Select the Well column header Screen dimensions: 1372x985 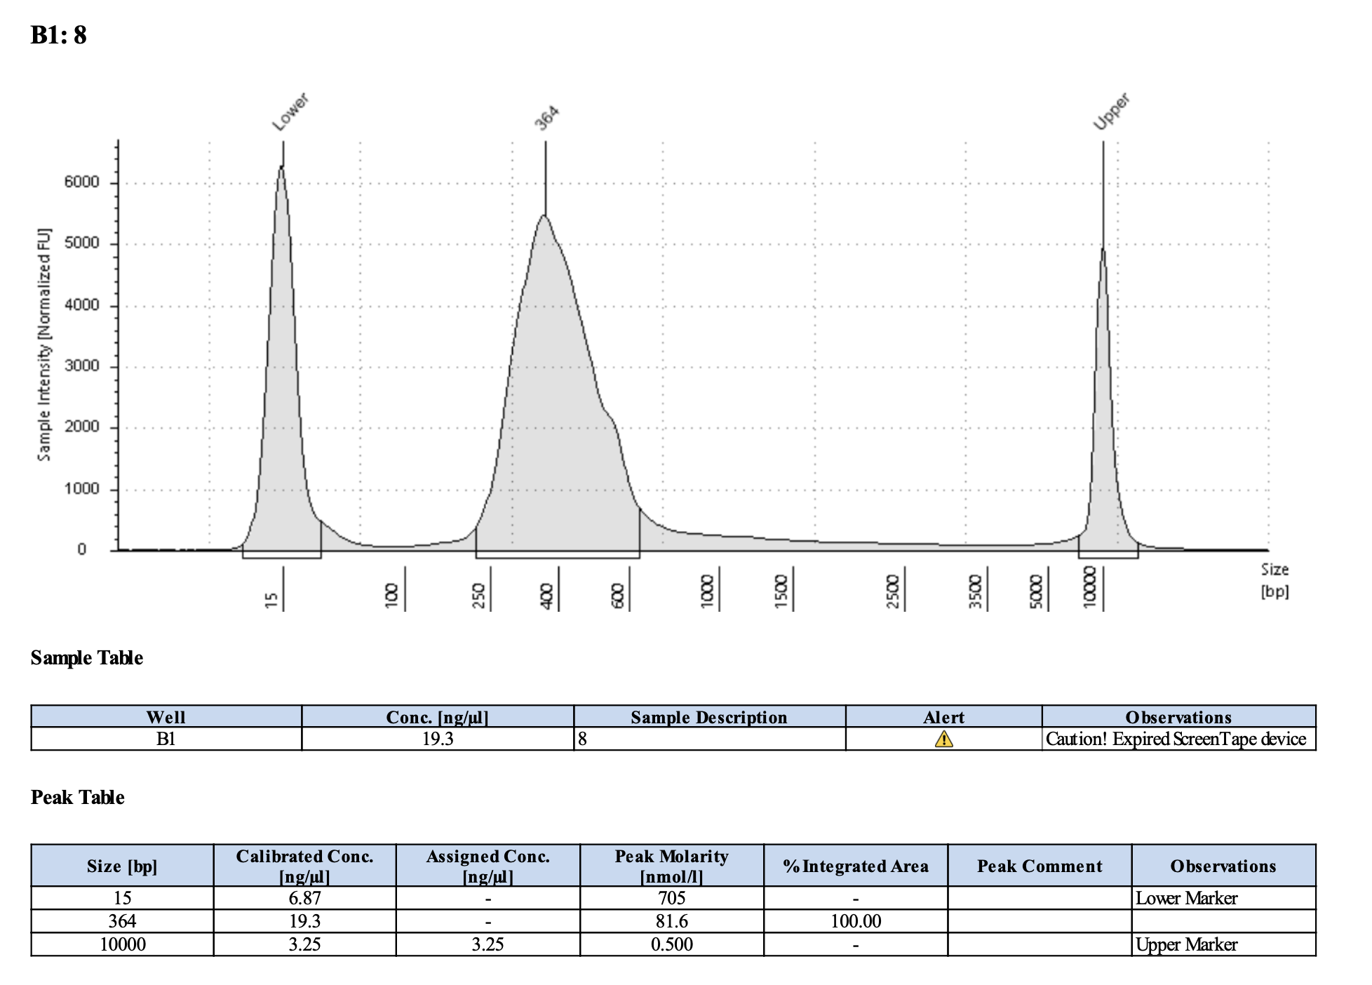[166, 717]
